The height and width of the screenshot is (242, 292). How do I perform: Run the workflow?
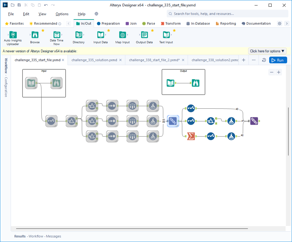(278, 60)
